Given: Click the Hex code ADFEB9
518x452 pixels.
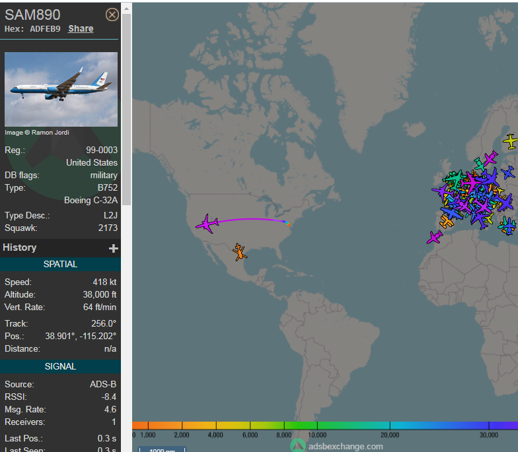Looking at the screenshot, I should [45, 29].
